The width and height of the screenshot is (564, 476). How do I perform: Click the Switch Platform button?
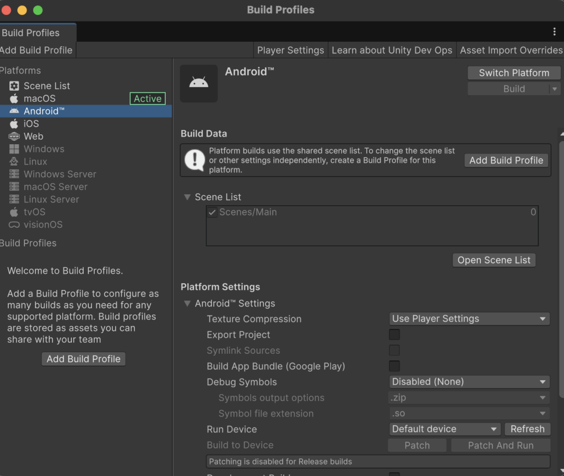coord(514,73)
